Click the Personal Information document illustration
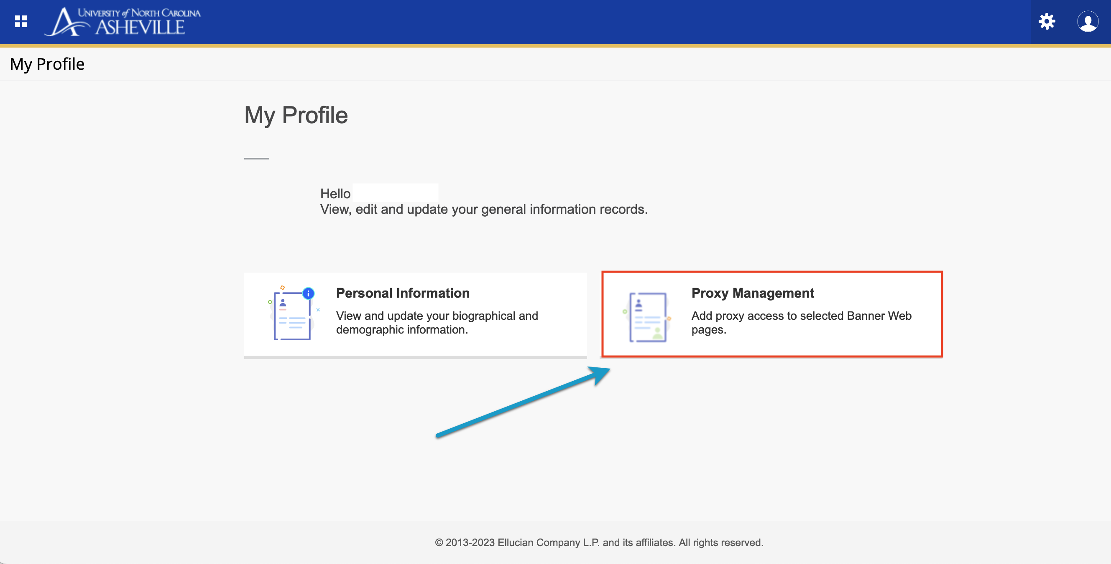The width and height of the screenshot is (1111, 564). pyautogui.click(x=292, y=316)
